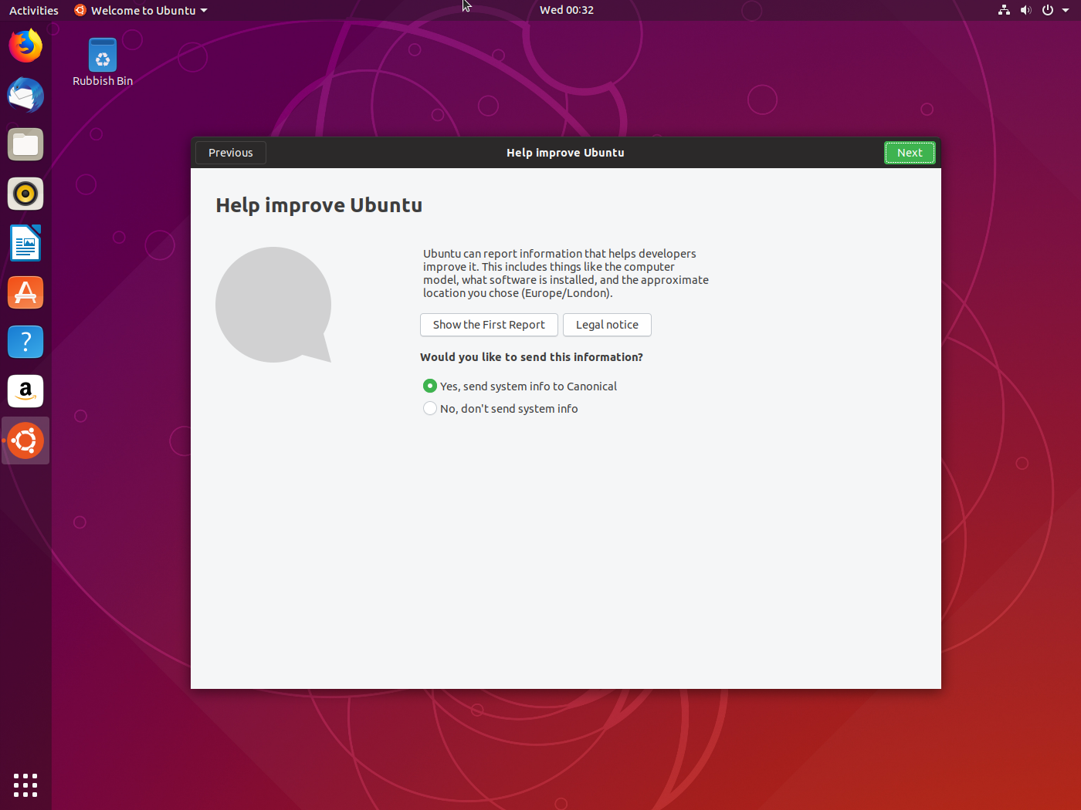Open the clock and calendar menu
The height and width of the screenshot is (810, 1081).
(x=566, y=10)
